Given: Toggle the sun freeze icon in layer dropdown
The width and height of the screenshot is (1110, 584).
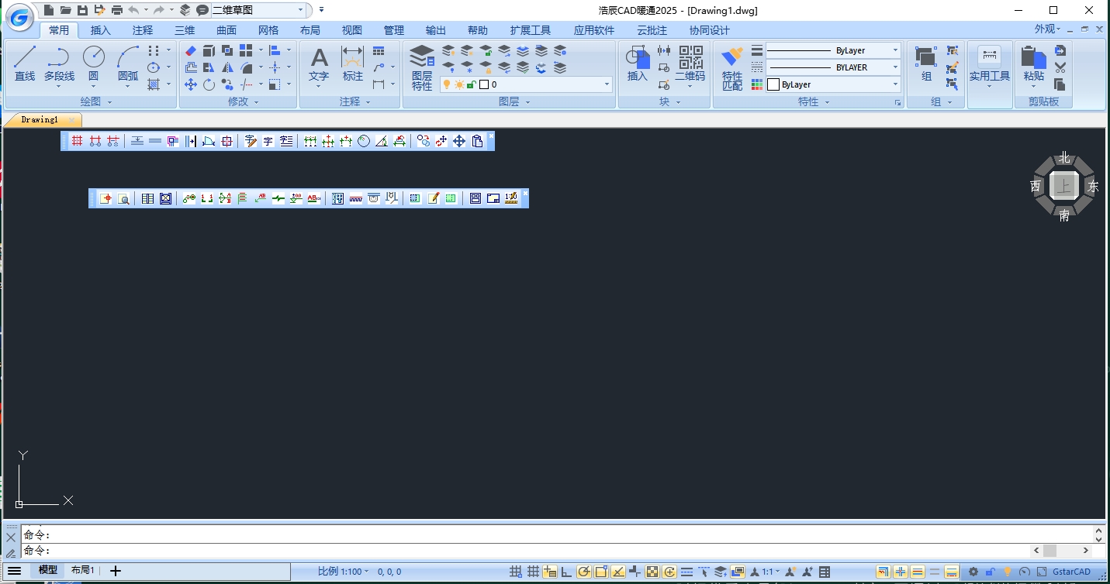Looking at the screenshot, I should [x=459, y=84].
